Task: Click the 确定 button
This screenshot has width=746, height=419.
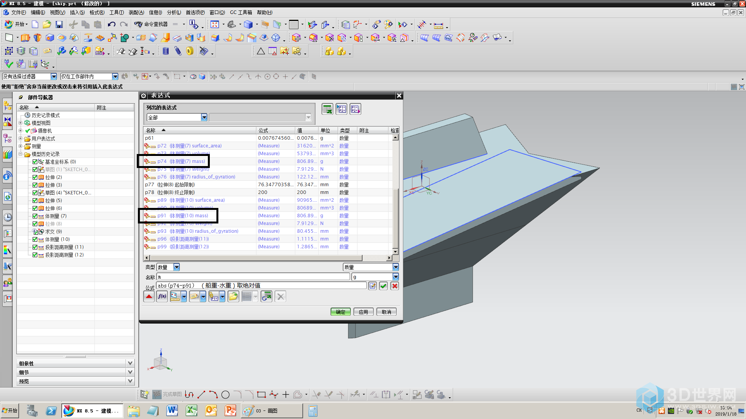Action: (340, 312)
